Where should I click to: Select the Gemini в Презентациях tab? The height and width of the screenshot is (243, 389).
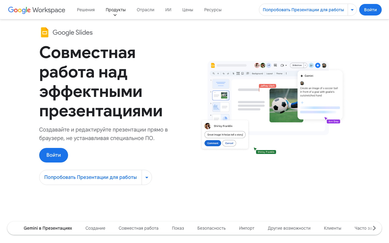[x=48, y=228]
